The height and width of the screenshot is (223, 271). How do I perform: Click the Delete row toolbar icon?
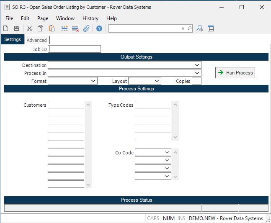point(75,28)
